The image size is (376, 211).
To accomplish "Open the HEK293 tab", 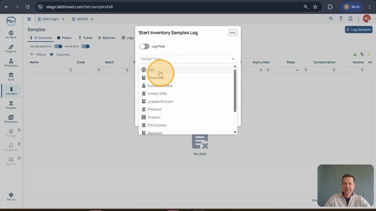I will 80,19.
